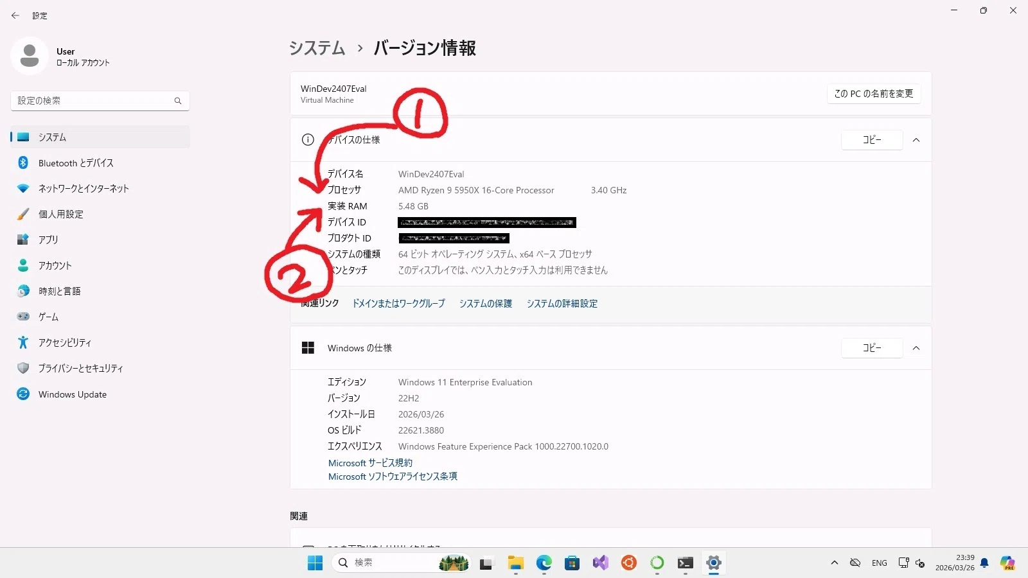Copy the デバイスの仕様 details
Image resolution: width=1028 pixels, height=578 pixels.
pos(872,139)
